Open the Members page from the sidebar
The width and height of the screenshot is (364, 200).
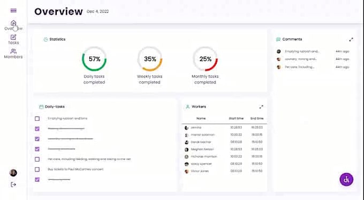(x=13, y=53)
